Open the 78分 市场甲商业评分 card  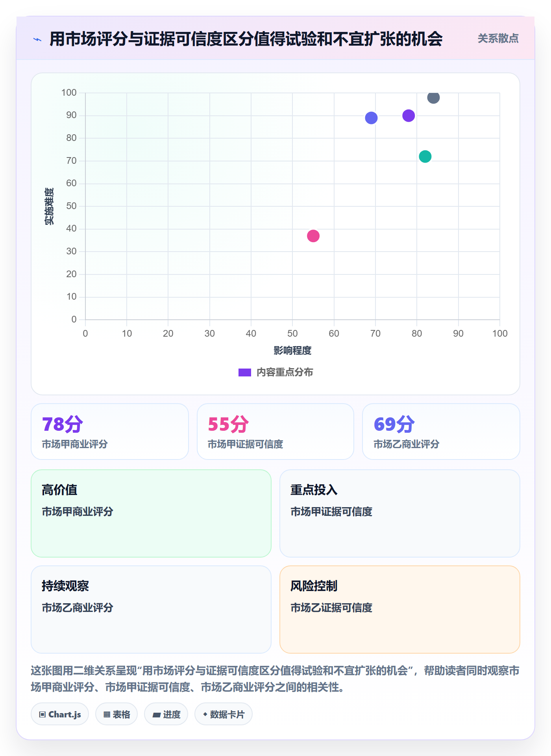110,432
